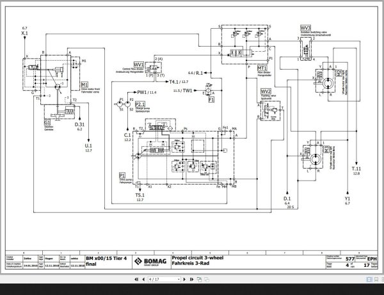The image size is (384, 295).
Task: Click the 'Propel circuit 3-wheel' title
Action: click(x=198, y=258)
